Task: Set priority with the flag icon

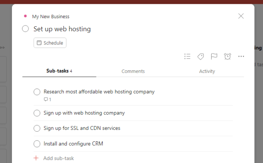Action: (214, 56)
